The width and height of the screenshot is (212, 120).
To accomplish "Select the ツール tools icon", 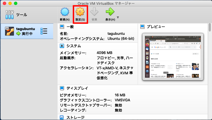I will (9, 14).
